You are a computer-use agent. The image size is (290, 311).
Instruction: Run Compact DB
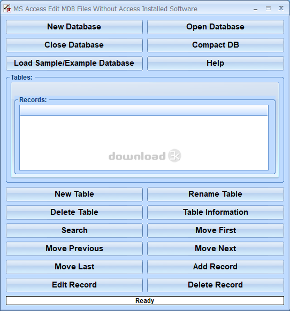(216, 45)
